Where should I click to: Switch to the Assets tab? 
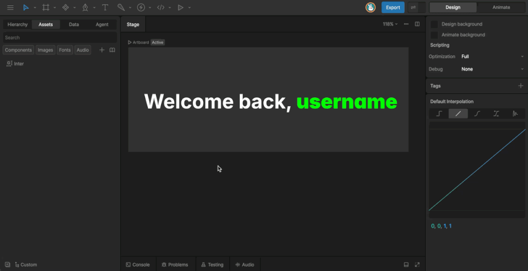click(x=46, y=24)
